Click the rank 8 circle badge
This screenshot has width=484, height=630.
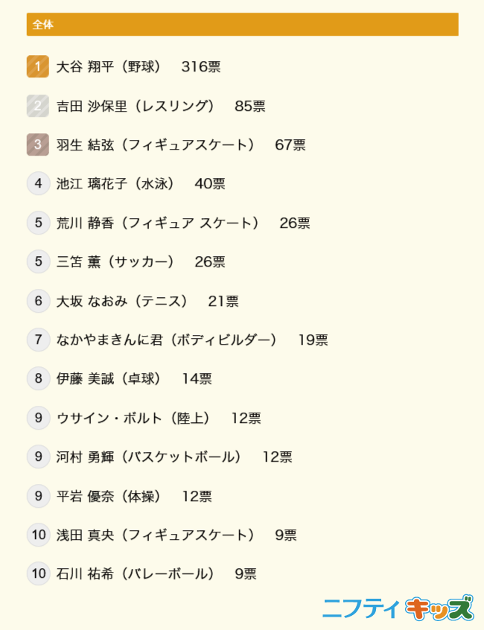pyautogui.click(x=38, y=379)
